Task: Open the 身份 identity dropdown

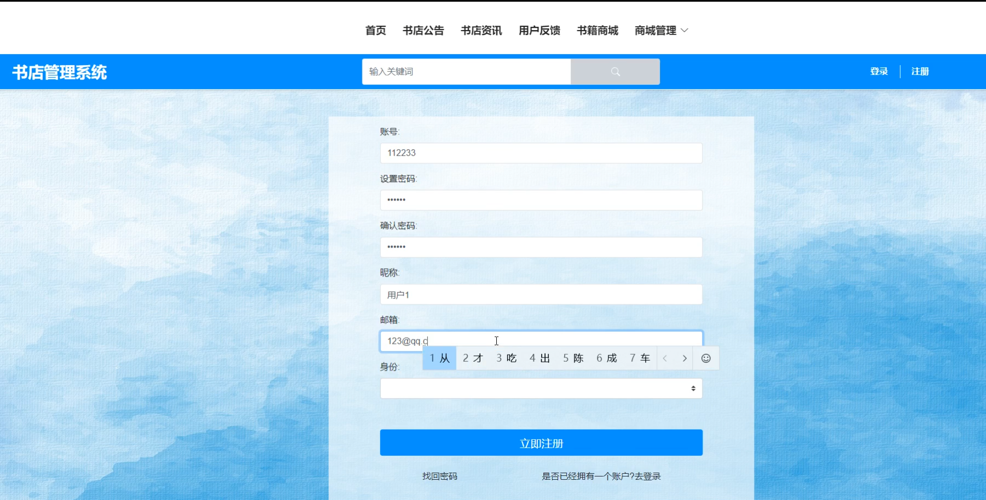Action: [x=541, y=389]
